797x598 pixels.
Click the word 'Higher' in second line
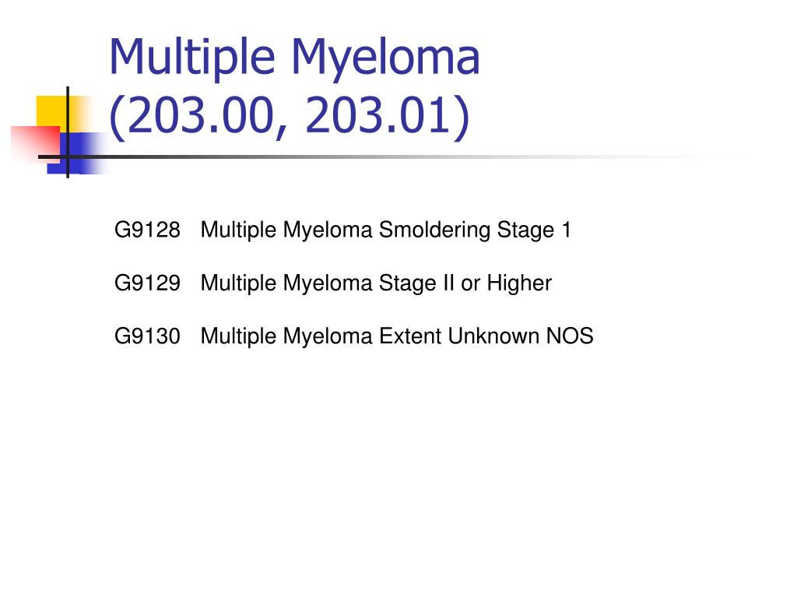point(519,283)
